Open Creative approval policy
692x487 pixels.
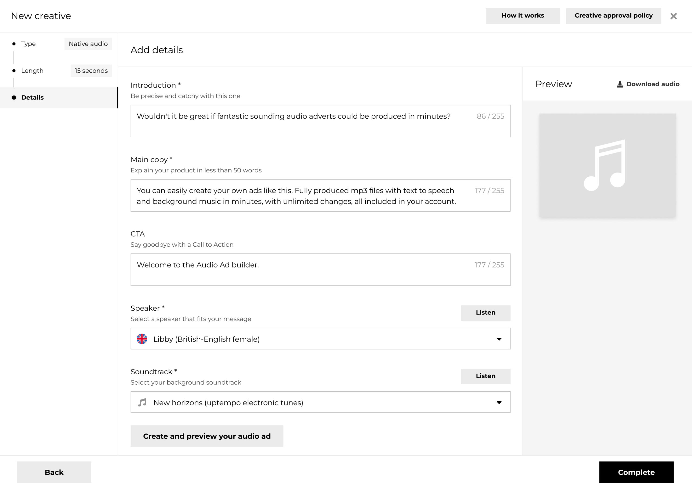point(613,16)
